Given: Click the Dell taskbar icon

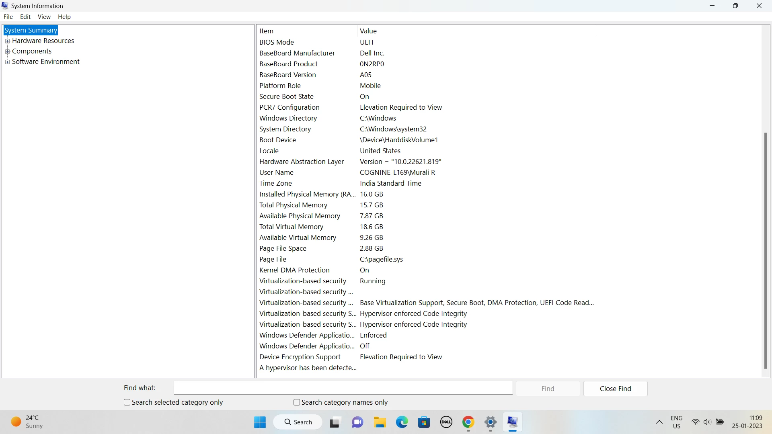Looking at the screenshot, I should point(446,422).
